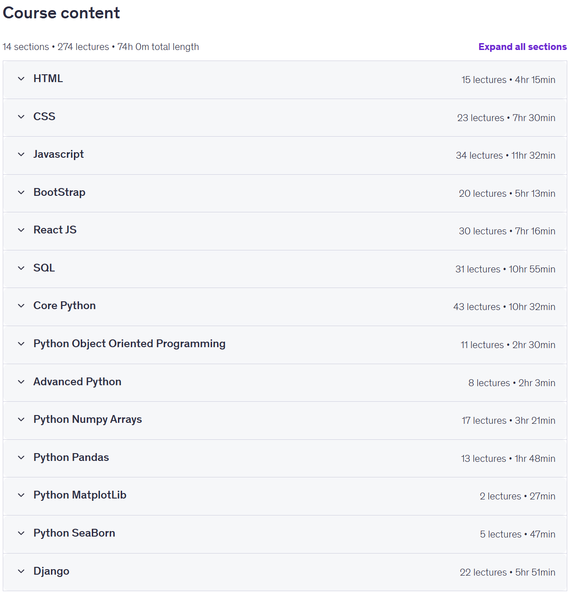
Task: Toggle the React JS chevron icon
Action: 21,230
